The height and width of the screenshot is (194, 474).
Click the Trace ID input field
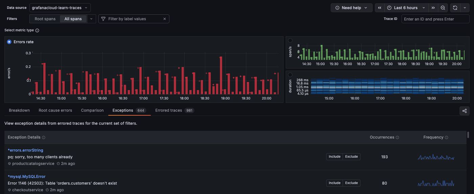pyautogui.click(x=435, y=19)
